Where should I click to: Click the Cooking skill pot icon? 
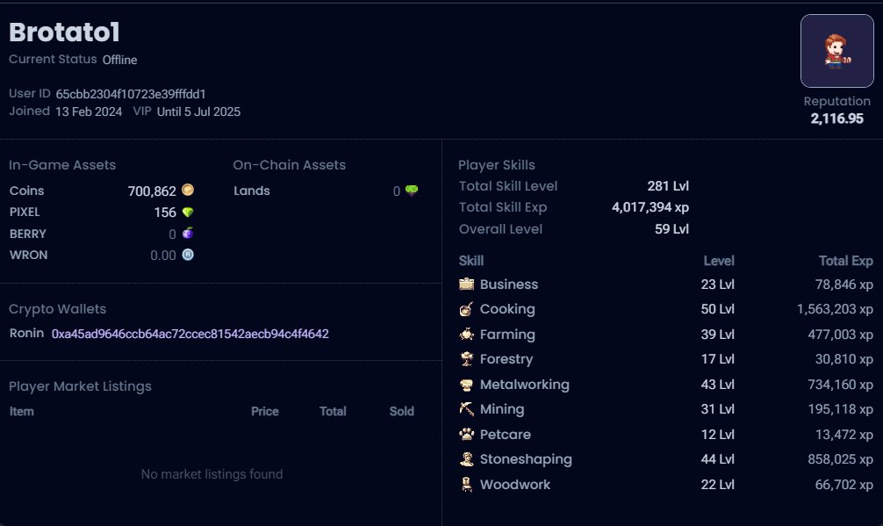click(x=466, y=308)
